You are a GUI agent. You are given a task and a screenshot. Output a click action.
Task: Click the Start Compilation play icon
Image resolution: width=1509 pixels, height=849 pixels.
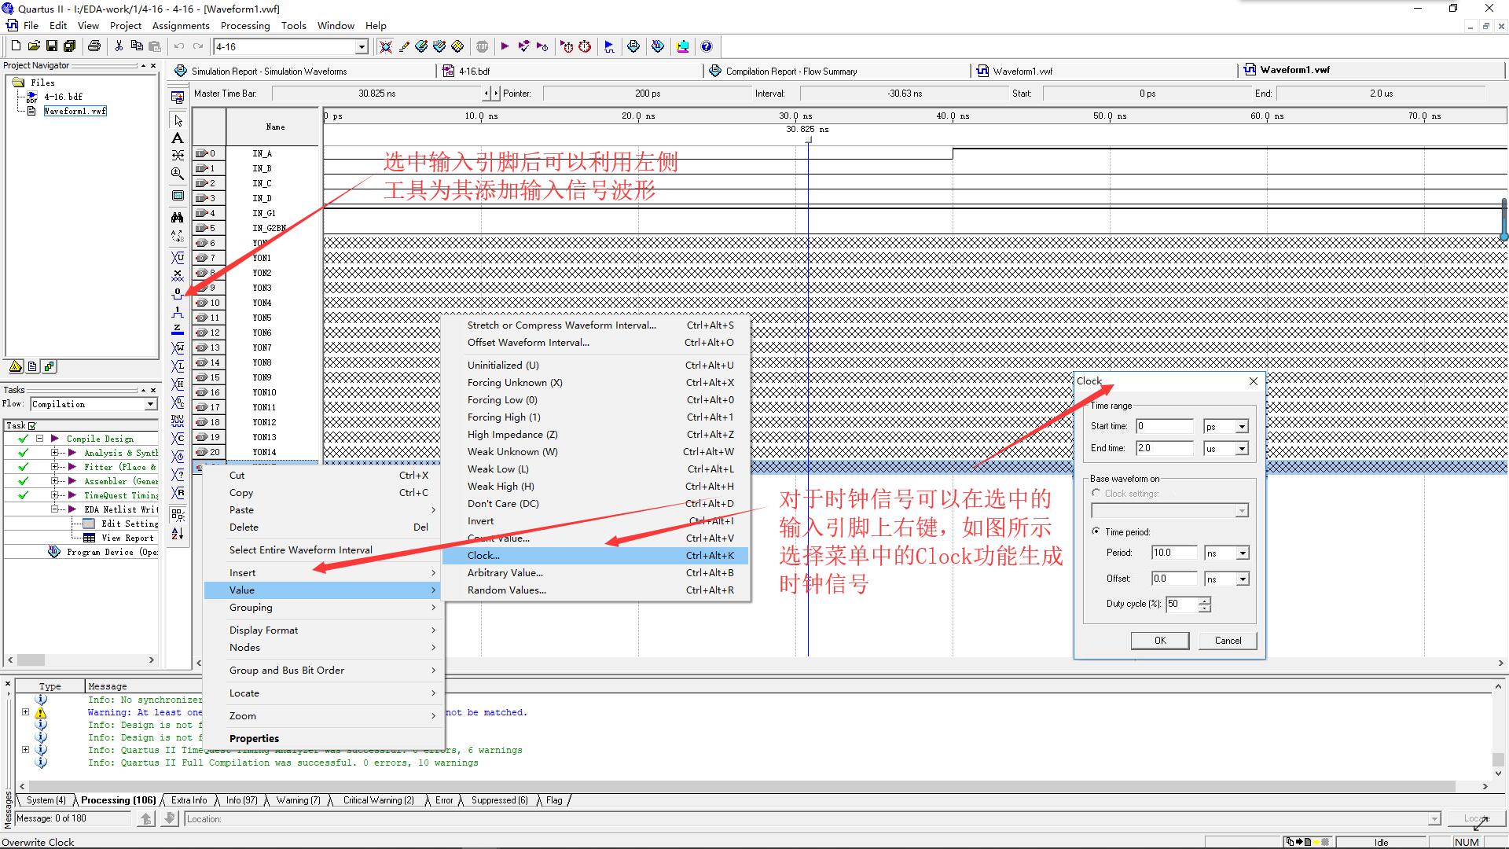tap(505, 46)
